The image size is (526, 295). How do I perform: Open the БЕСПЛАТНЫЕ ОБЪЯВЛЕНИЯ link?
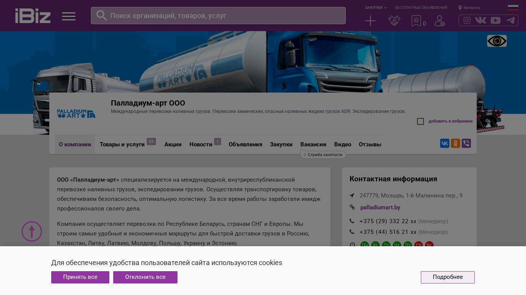click(421, 8)
